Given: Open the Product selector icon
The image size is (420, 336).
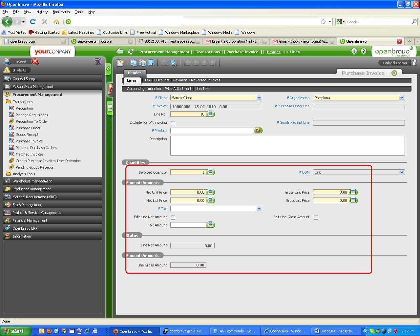Looking at the screenshot, I should coord(258,130).
